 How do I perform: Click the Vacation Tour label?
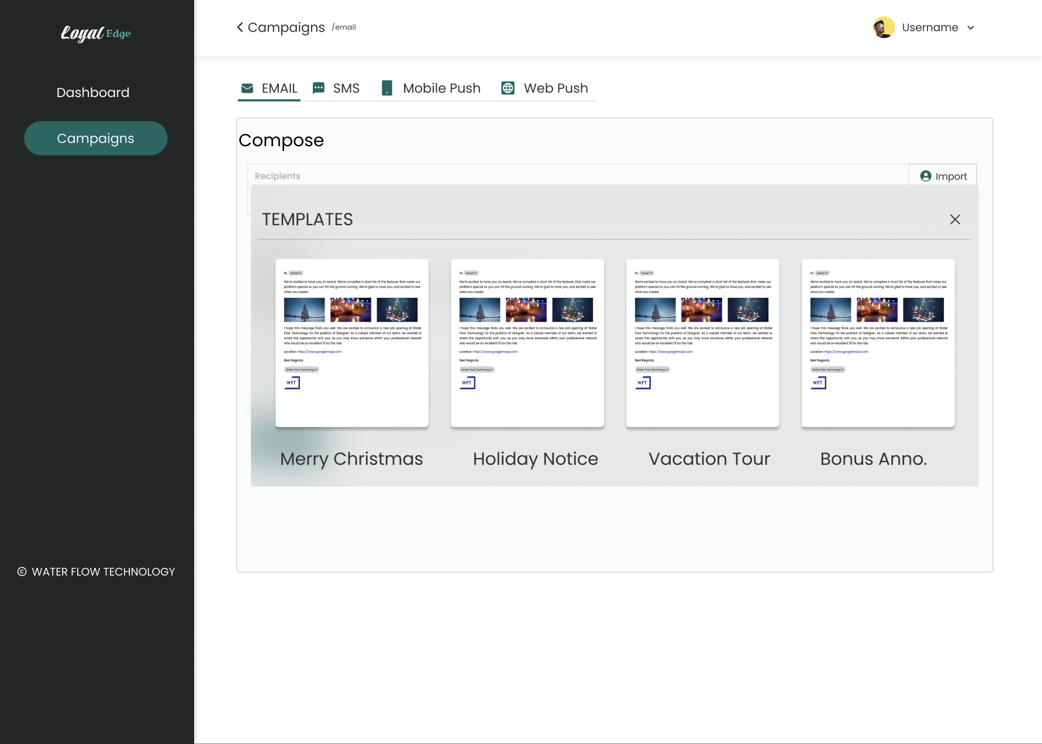click(x=709, y=459)
